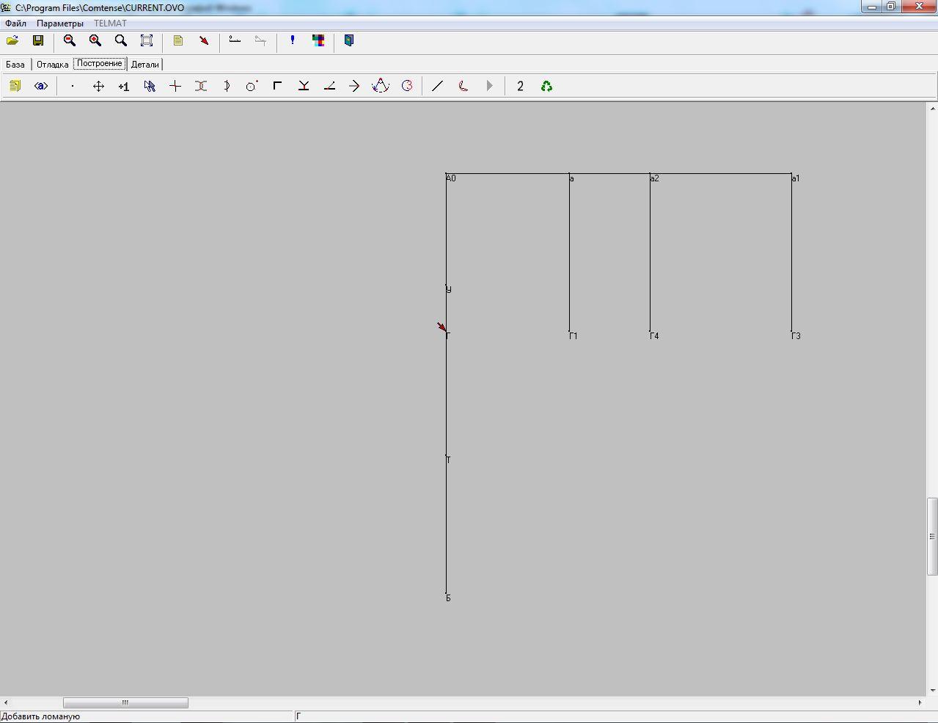Click the number 2 toolbar button

[521, 86]
